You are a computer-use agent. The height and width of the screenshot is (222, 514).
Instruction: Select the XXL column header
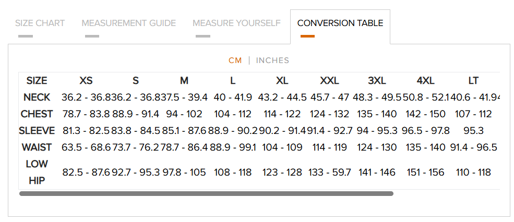tap(330, 81)
